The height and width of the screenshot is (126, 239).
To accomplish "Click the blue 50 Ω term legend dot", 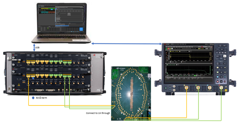I will (x=34, y=98).
